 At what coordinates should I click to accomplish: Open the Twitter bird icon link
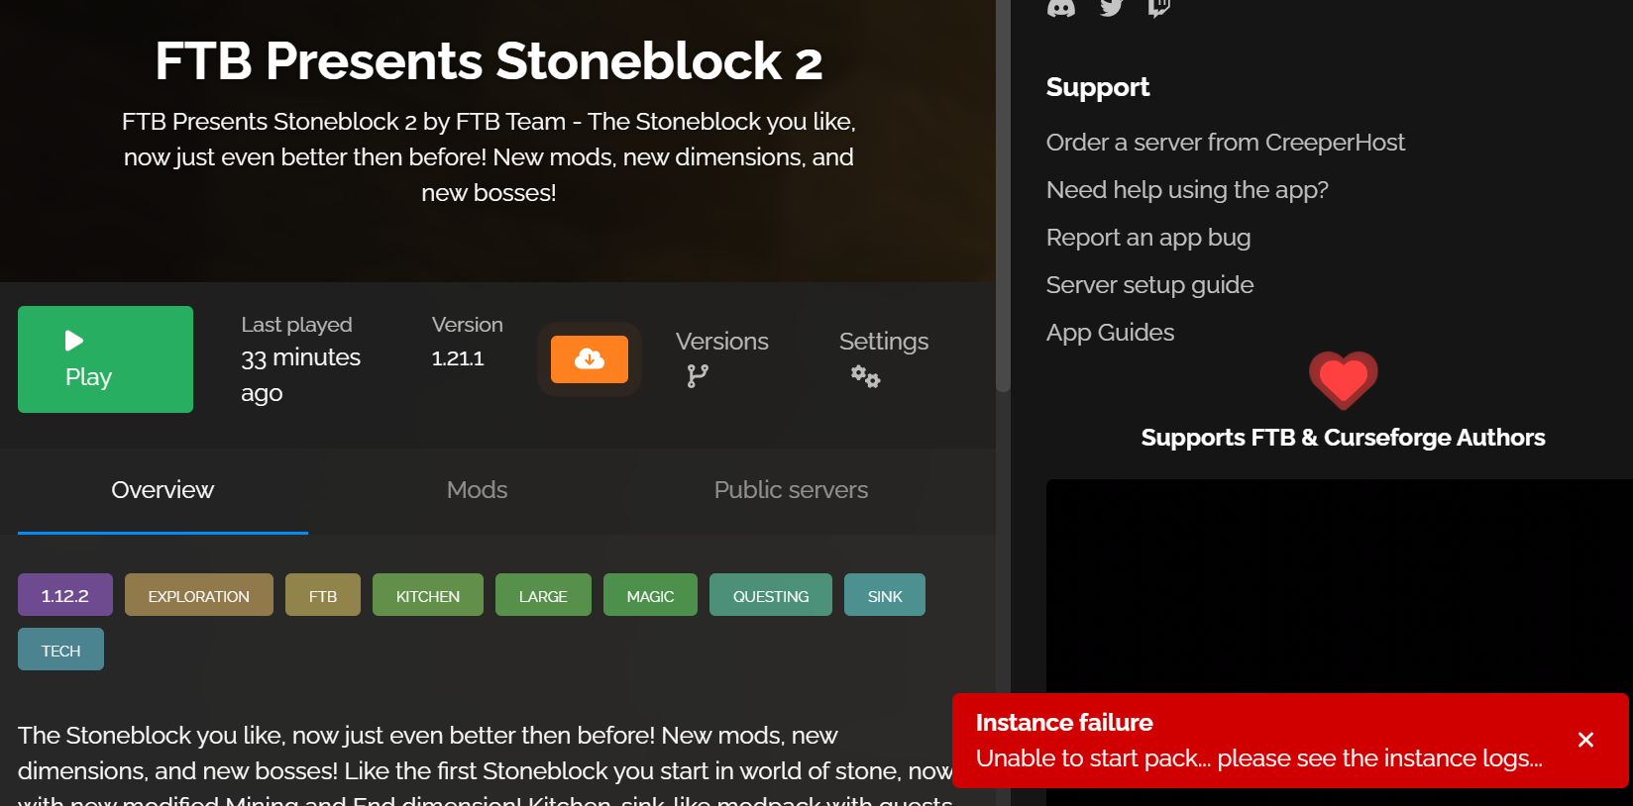1112,8
